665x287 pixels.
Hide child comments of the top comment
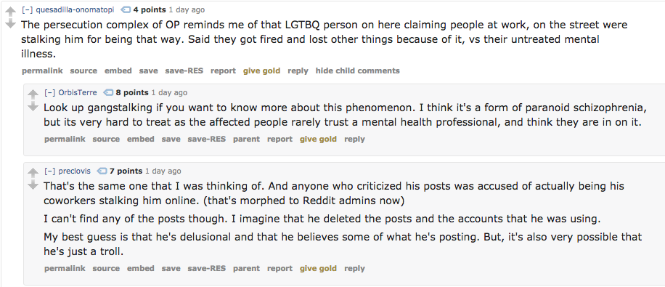(357, 71)
